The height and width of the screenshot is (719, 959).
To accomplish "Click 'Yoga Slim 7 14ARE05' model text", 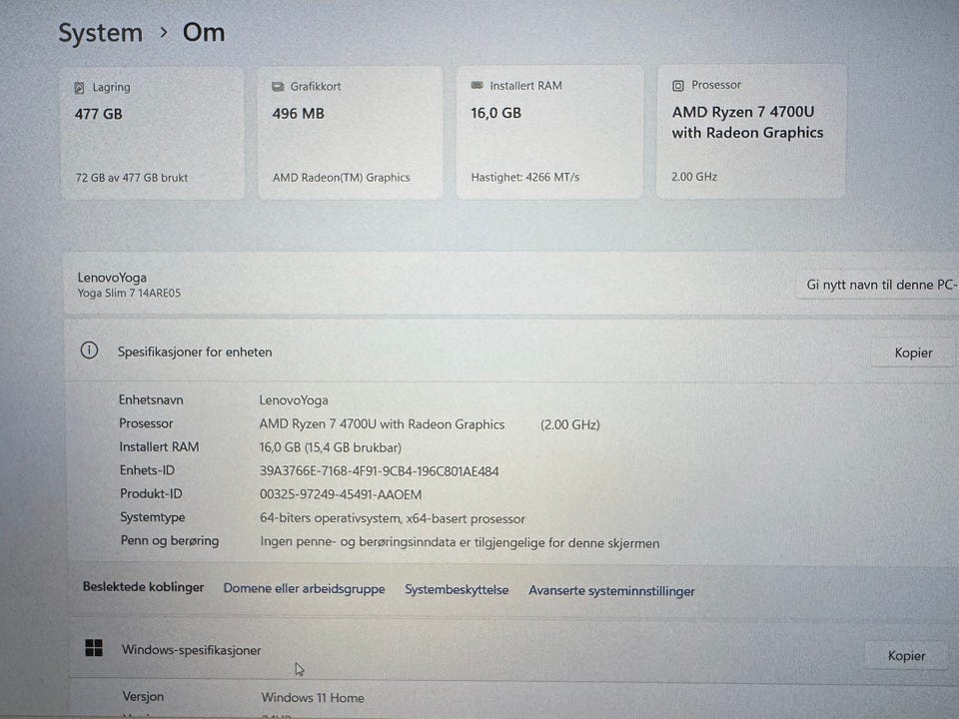I will 129,294.
